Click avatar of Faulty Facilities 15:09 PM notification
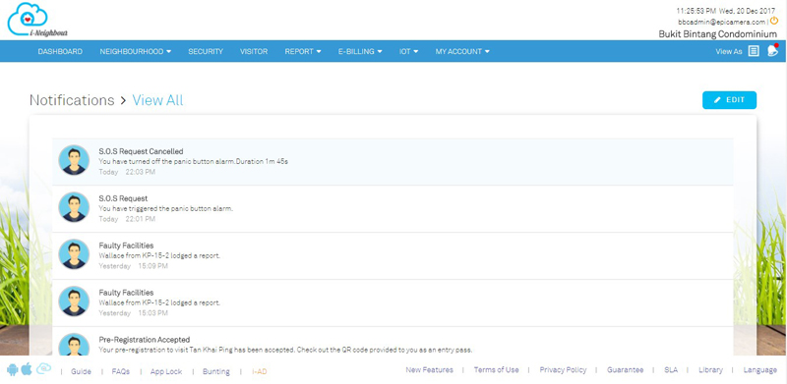This screenshot has height=384, width=787. point(74,254)
